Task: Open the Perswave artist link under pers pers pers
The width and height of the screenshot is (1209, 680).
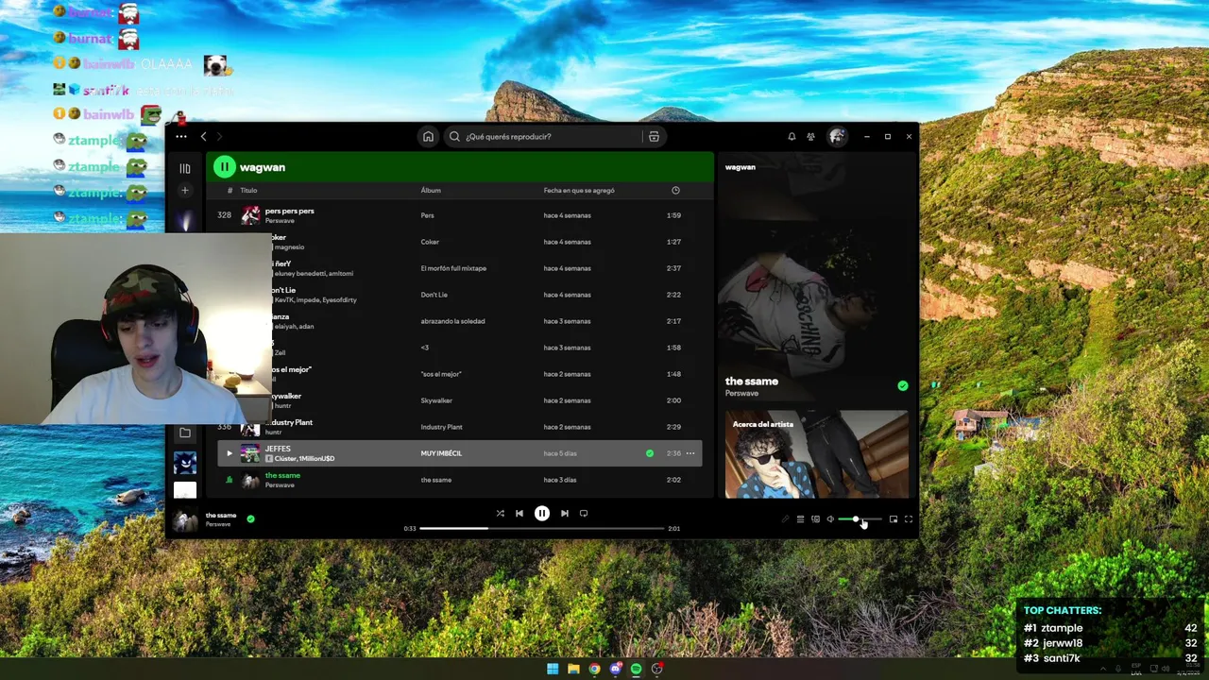Action: click(x=280, y=221)
